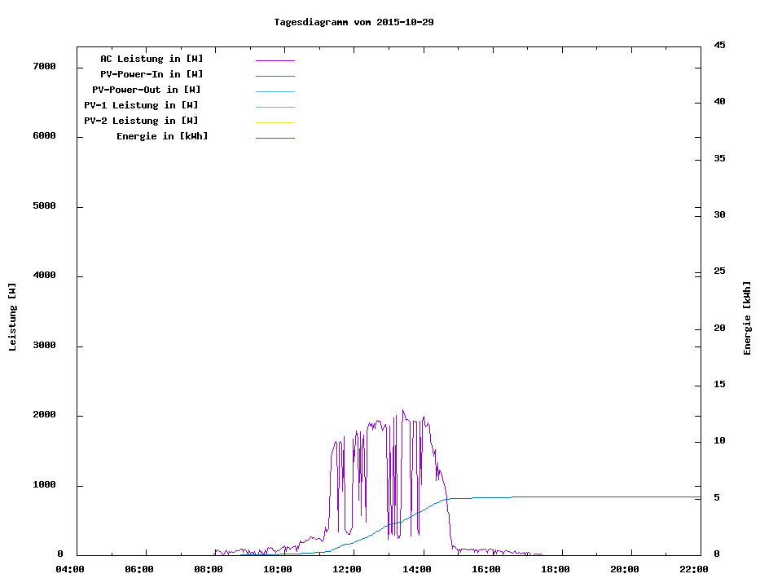This screenshot has height=587, width=782.
Task: Select the 08:00 label on the x-axis
Action: point(209,569)
